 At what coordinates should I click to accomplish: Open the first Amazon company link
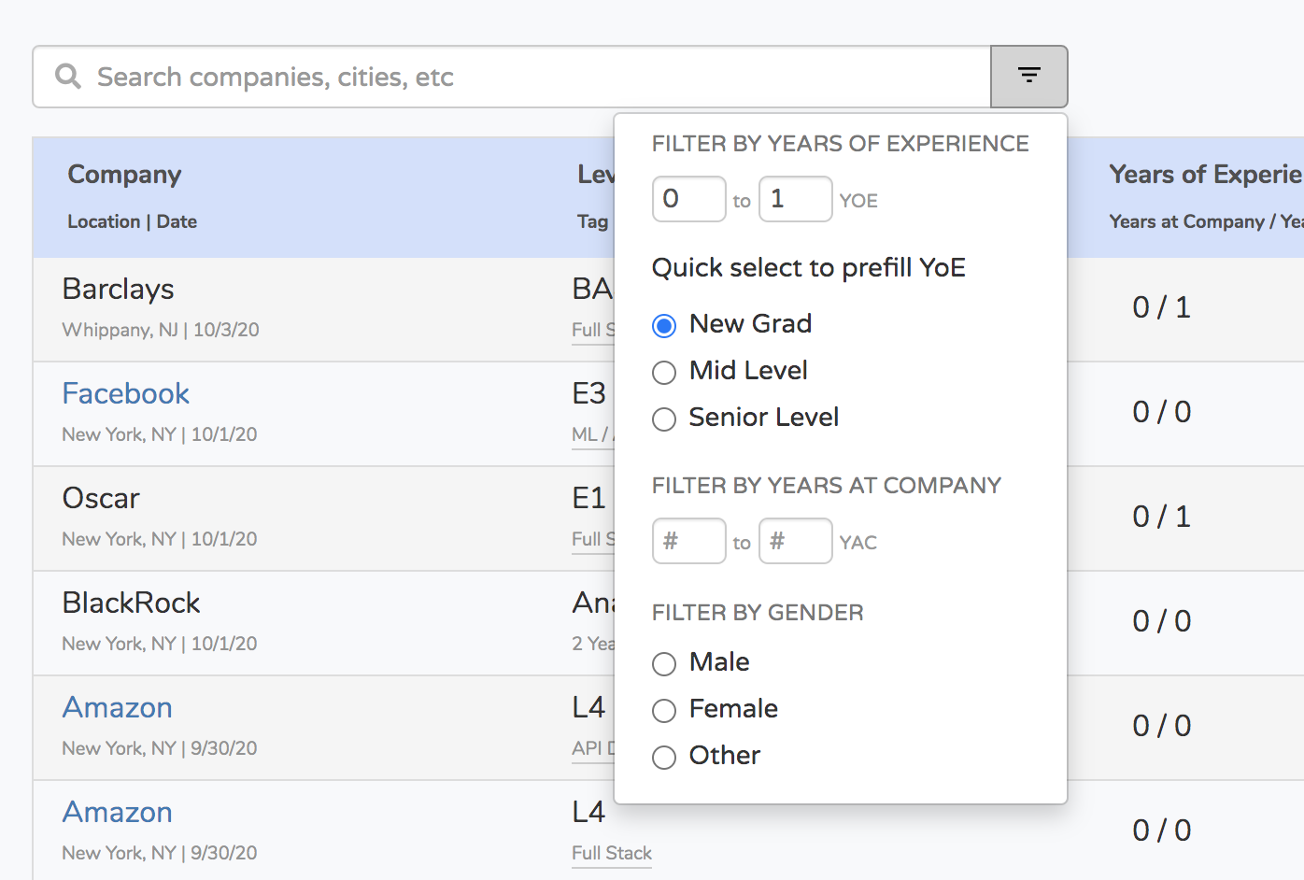(x=117, y=707)
